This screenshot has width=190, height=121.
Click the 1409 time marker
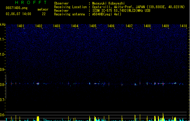coord(166,26)
